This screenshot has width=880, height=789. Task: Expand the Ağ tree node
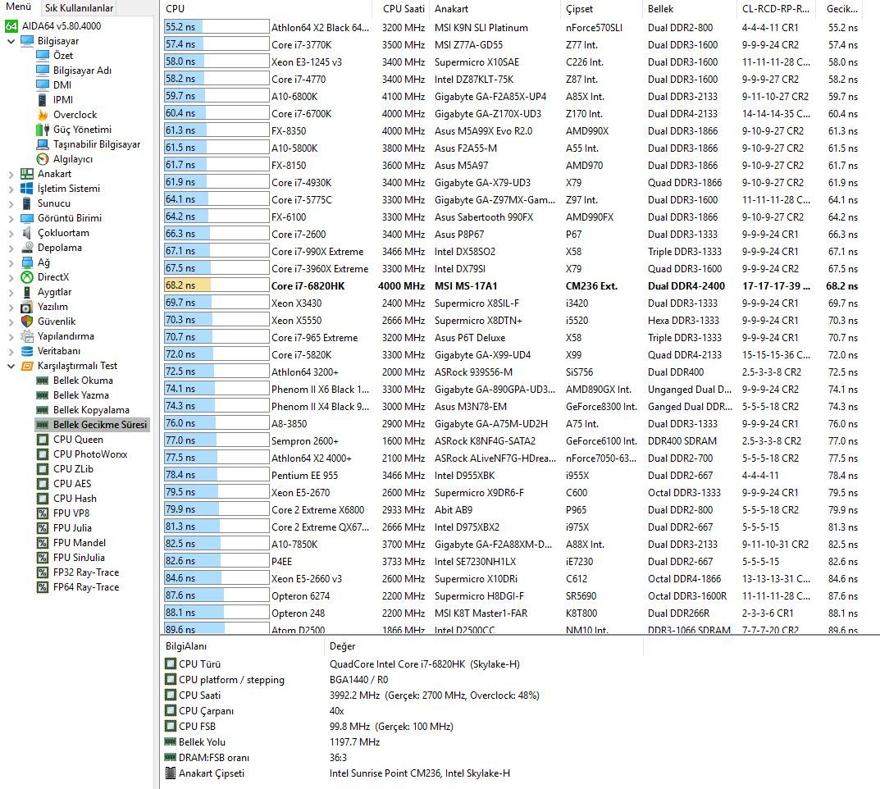[11, 262]
